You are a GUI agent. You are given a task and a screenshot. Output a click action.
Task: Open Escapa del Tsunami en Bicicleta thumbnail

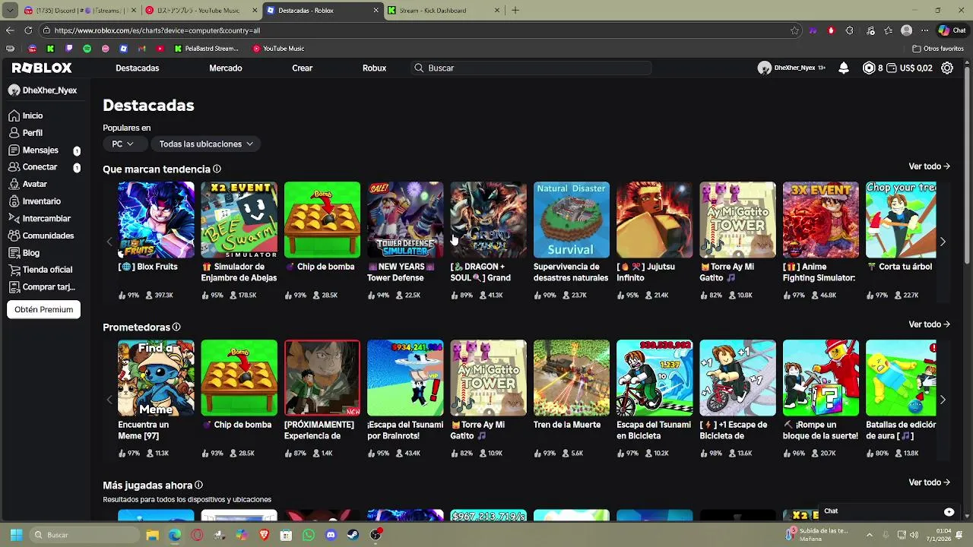coord(654,378)
